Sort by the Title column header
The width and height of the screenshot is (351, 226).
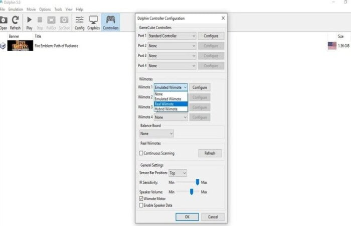point(38,36)
